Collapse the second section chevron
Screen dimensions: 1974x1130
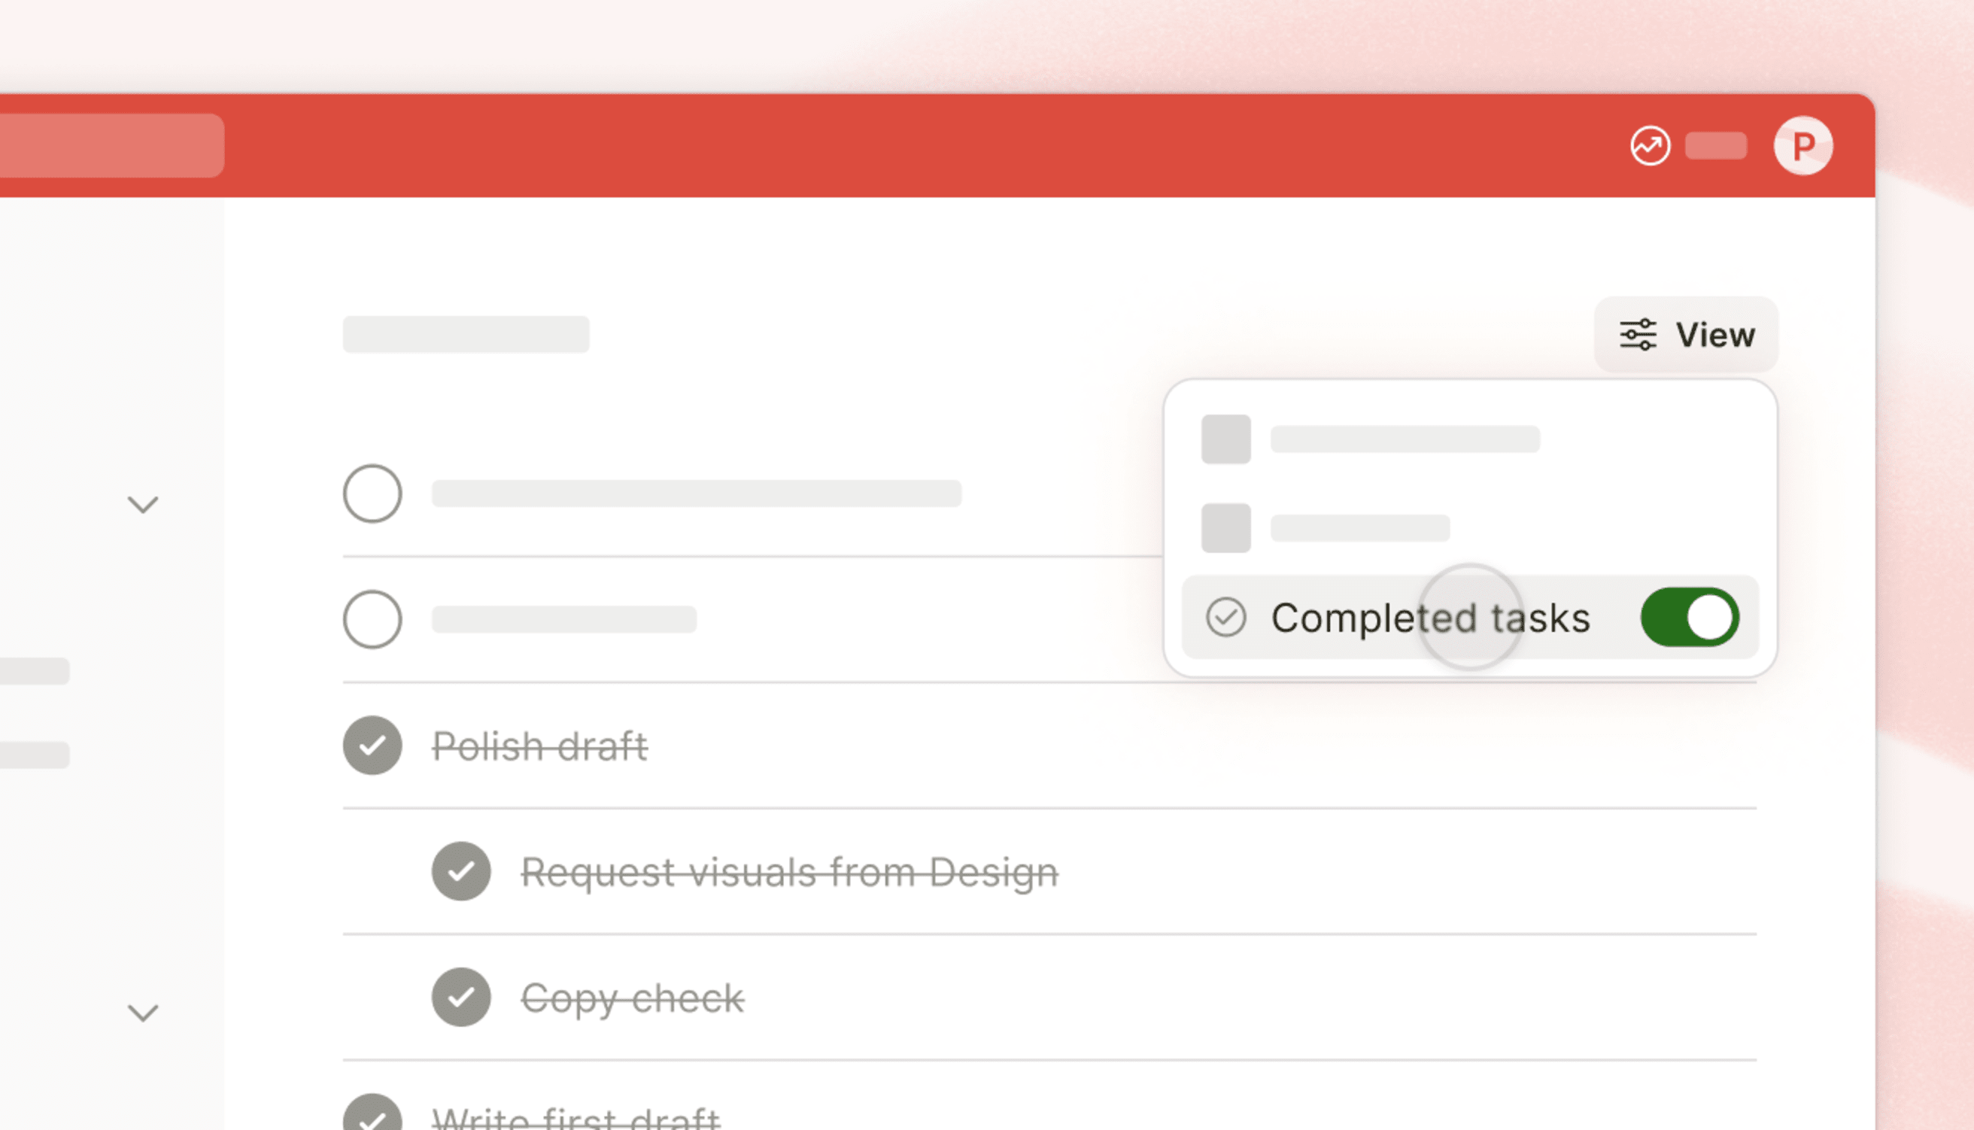point(145,1010)
